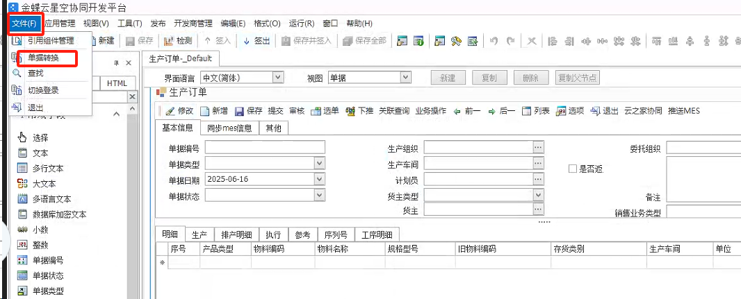Close the left toolbox panel
This screenshot has height=299, width=741.
[128, 63]
